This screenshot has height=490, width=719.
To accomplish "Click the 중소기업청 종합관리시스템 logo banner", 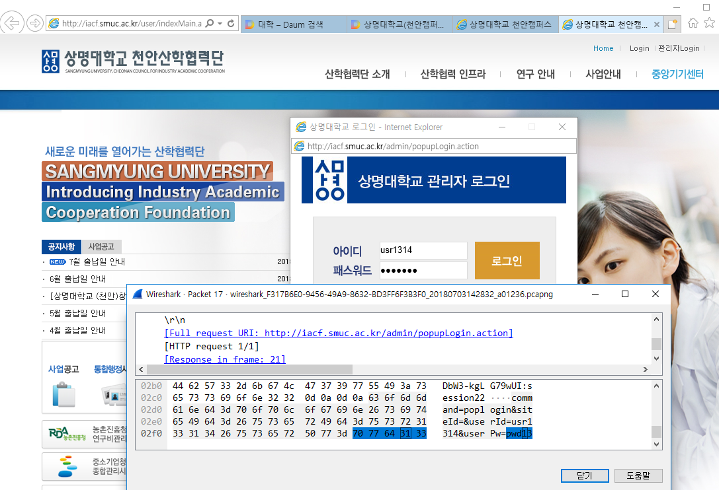I will click(67, 466).
